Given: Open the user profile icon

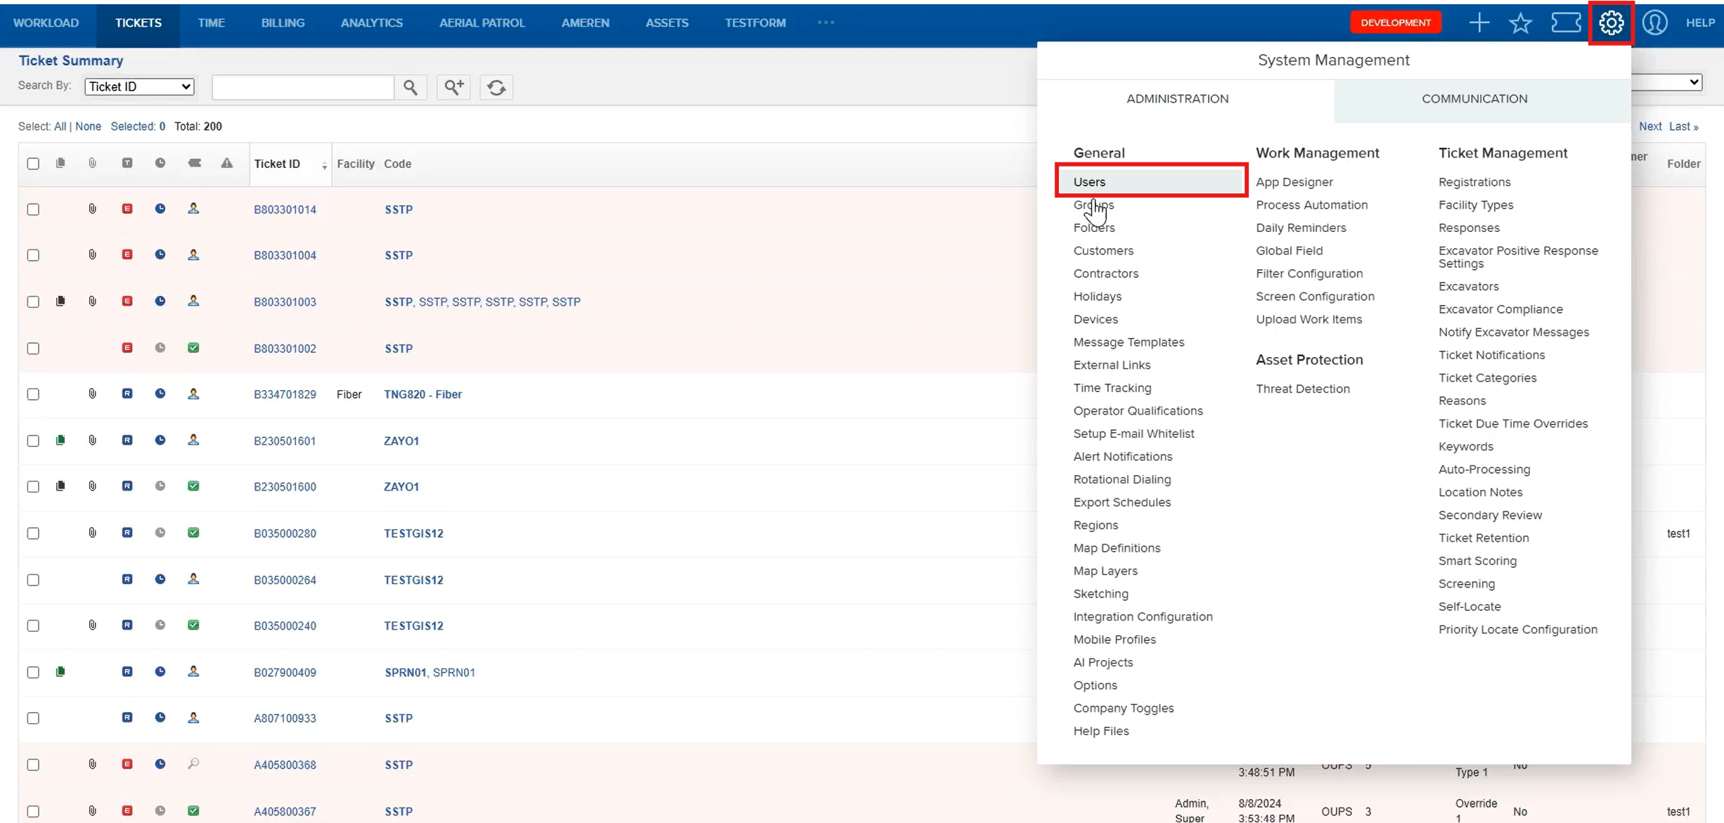Looking at the screenshot, I should coord(1654,22).
